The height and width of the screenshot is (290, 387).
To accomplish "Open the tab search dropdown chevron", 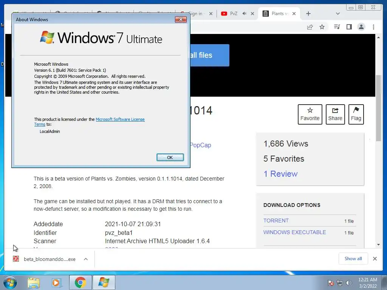I will 338,14.
